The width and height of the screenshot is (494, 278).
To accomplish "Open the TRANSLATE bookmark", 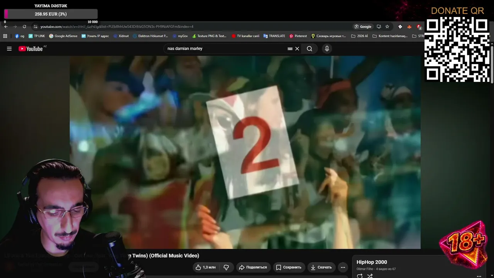I will 274,36.
